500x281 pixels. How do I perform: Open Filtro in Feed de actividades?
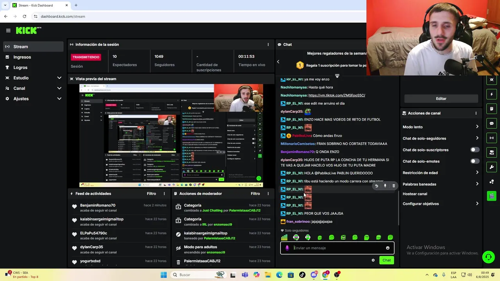[151, 194]
